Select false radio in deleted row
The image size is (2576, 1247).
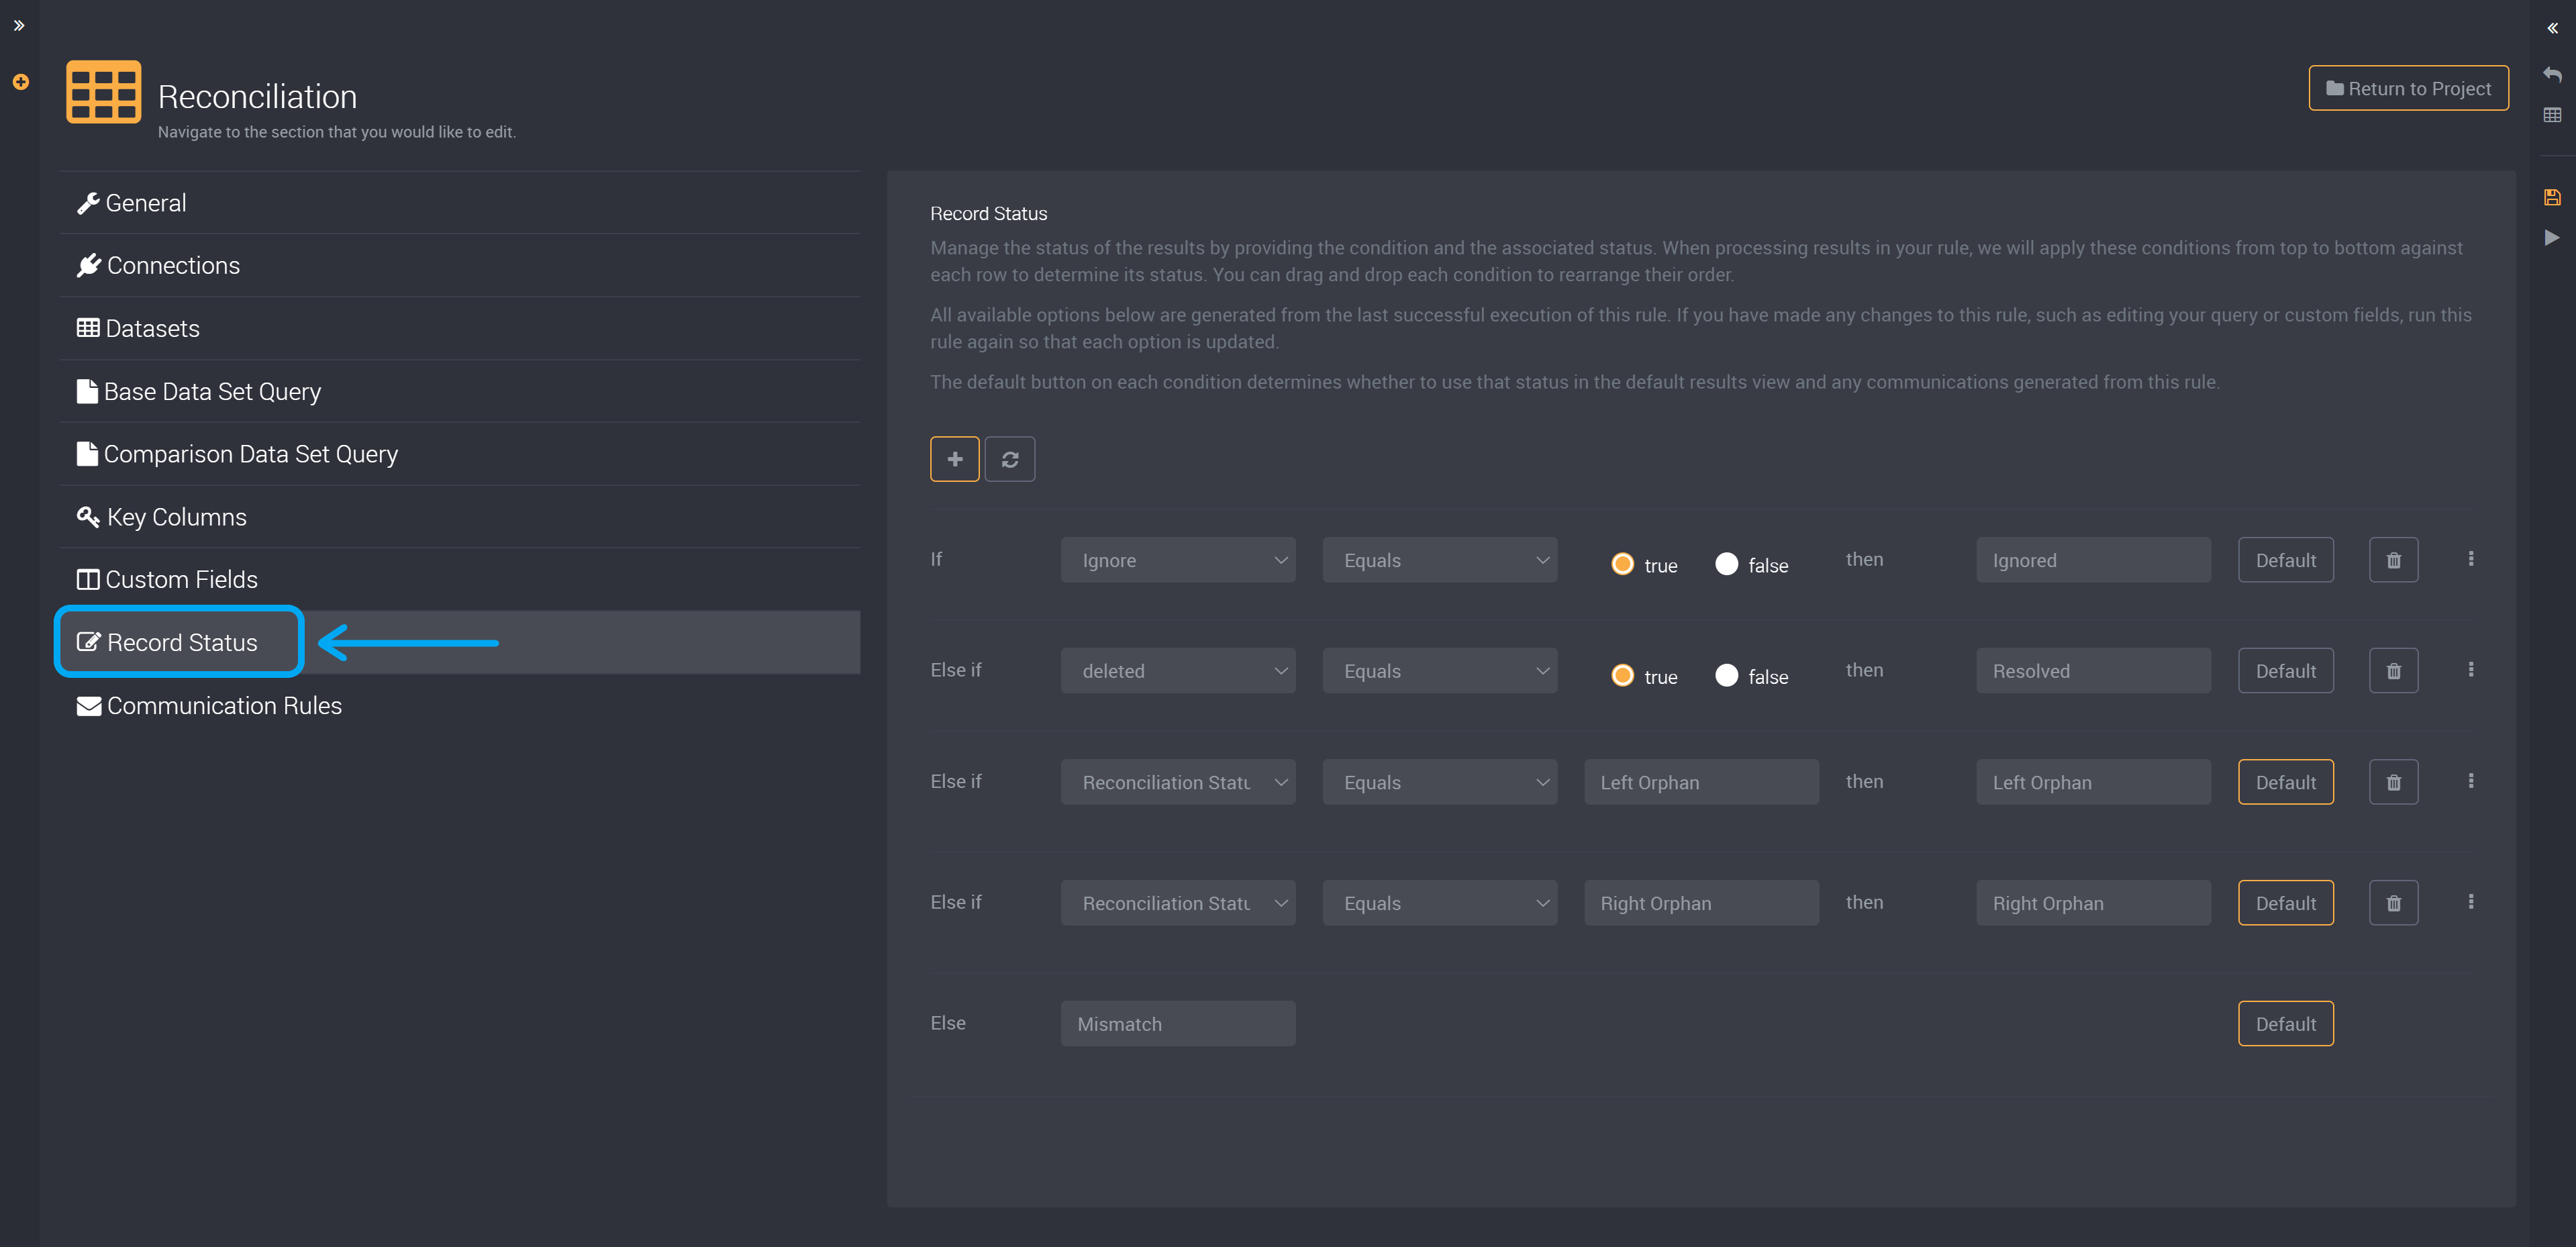[x=1726, y=676]
